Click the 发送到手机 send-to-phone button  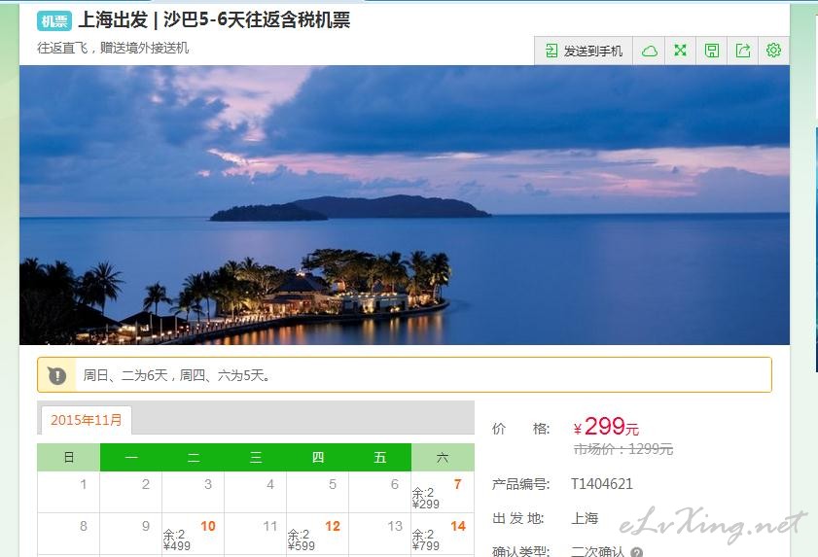[x=584, y=51]
